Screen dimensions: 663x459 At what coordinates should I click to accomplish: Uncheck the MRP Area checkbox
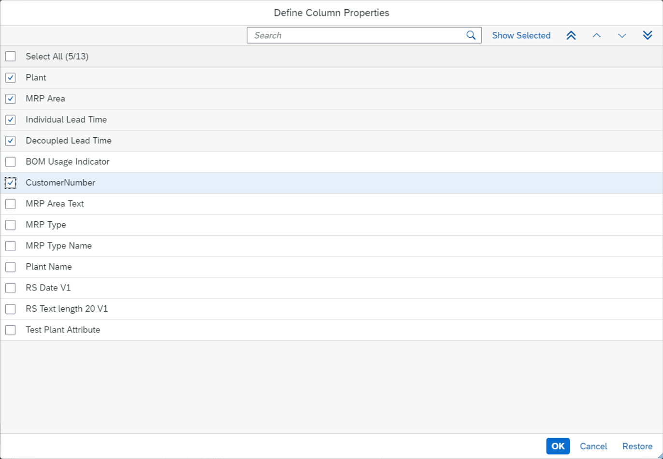coord(10,99)
